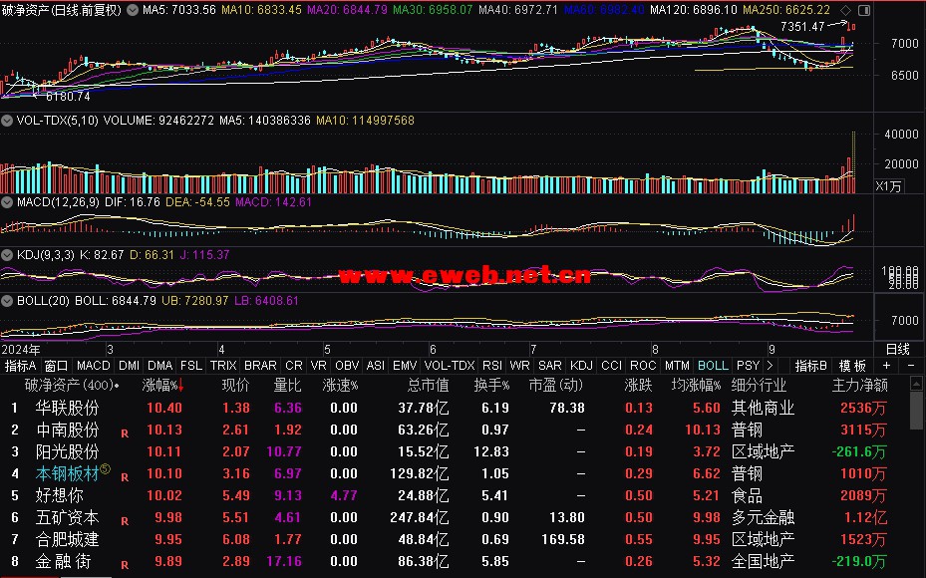Switch indicator to CCI
Viewport: 926px width, 578px height.
pyautogui.click(x=611, y=366)
